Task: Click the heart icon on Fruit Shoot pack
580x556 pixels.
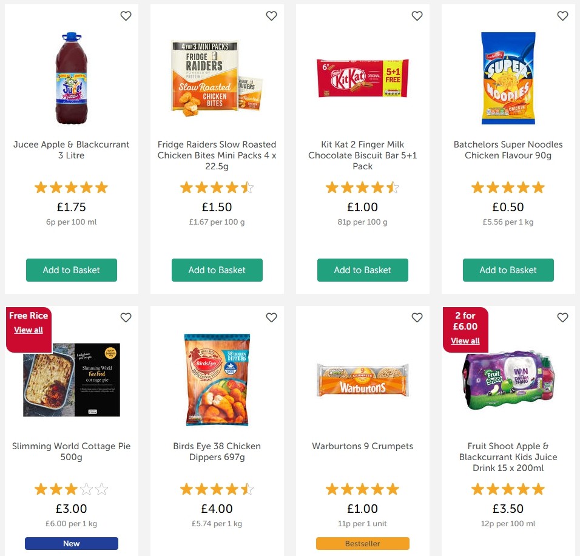Action: tap(562, 317)
